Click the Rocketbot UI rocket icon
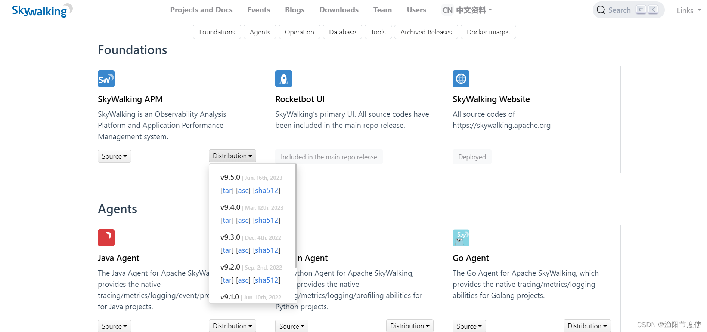Screen dimensions: 707x332 point(283,79)
